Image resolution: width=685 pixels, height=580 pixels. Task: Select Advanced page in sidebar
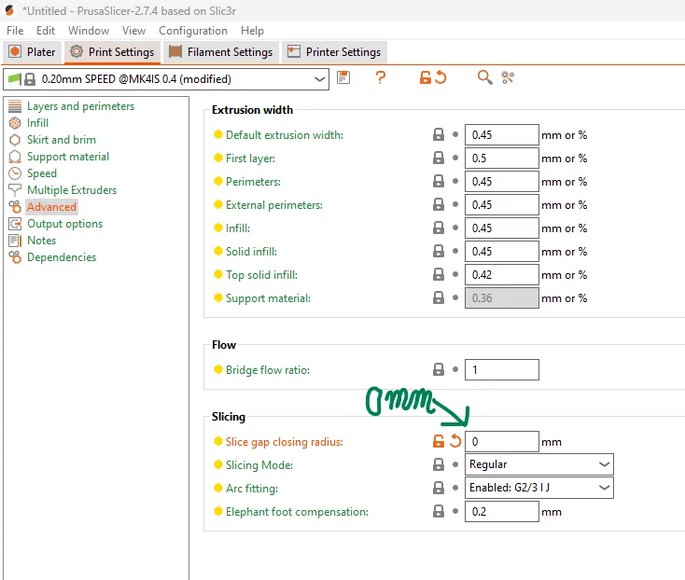click(x=51, y=207)
